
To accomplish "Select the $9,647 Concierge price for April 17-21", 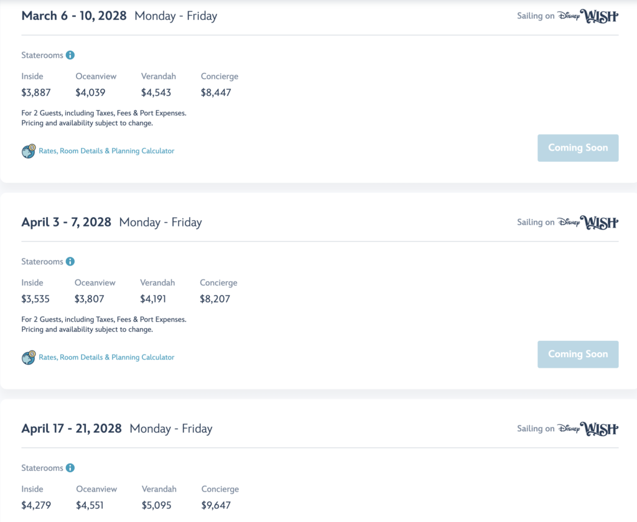I will (x=216, y=505).
